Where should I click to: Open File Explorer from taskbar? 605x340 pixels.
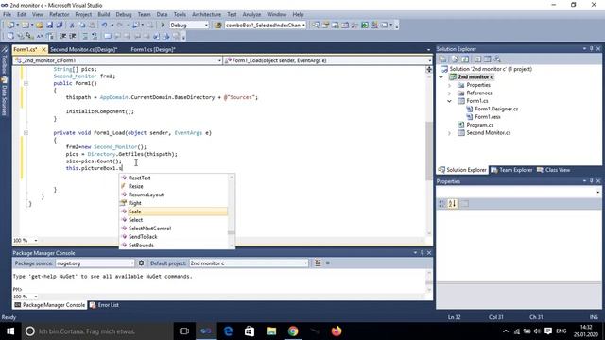[x=271, y=331]
